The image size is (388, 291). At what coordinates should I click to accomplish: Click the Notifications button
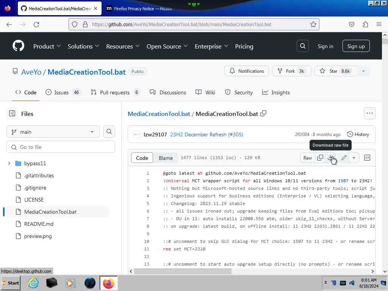pos(246,71)
